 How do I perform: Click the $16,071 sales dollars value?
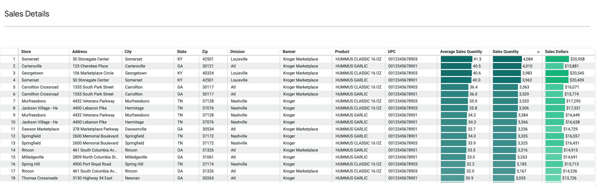[572, 87]
